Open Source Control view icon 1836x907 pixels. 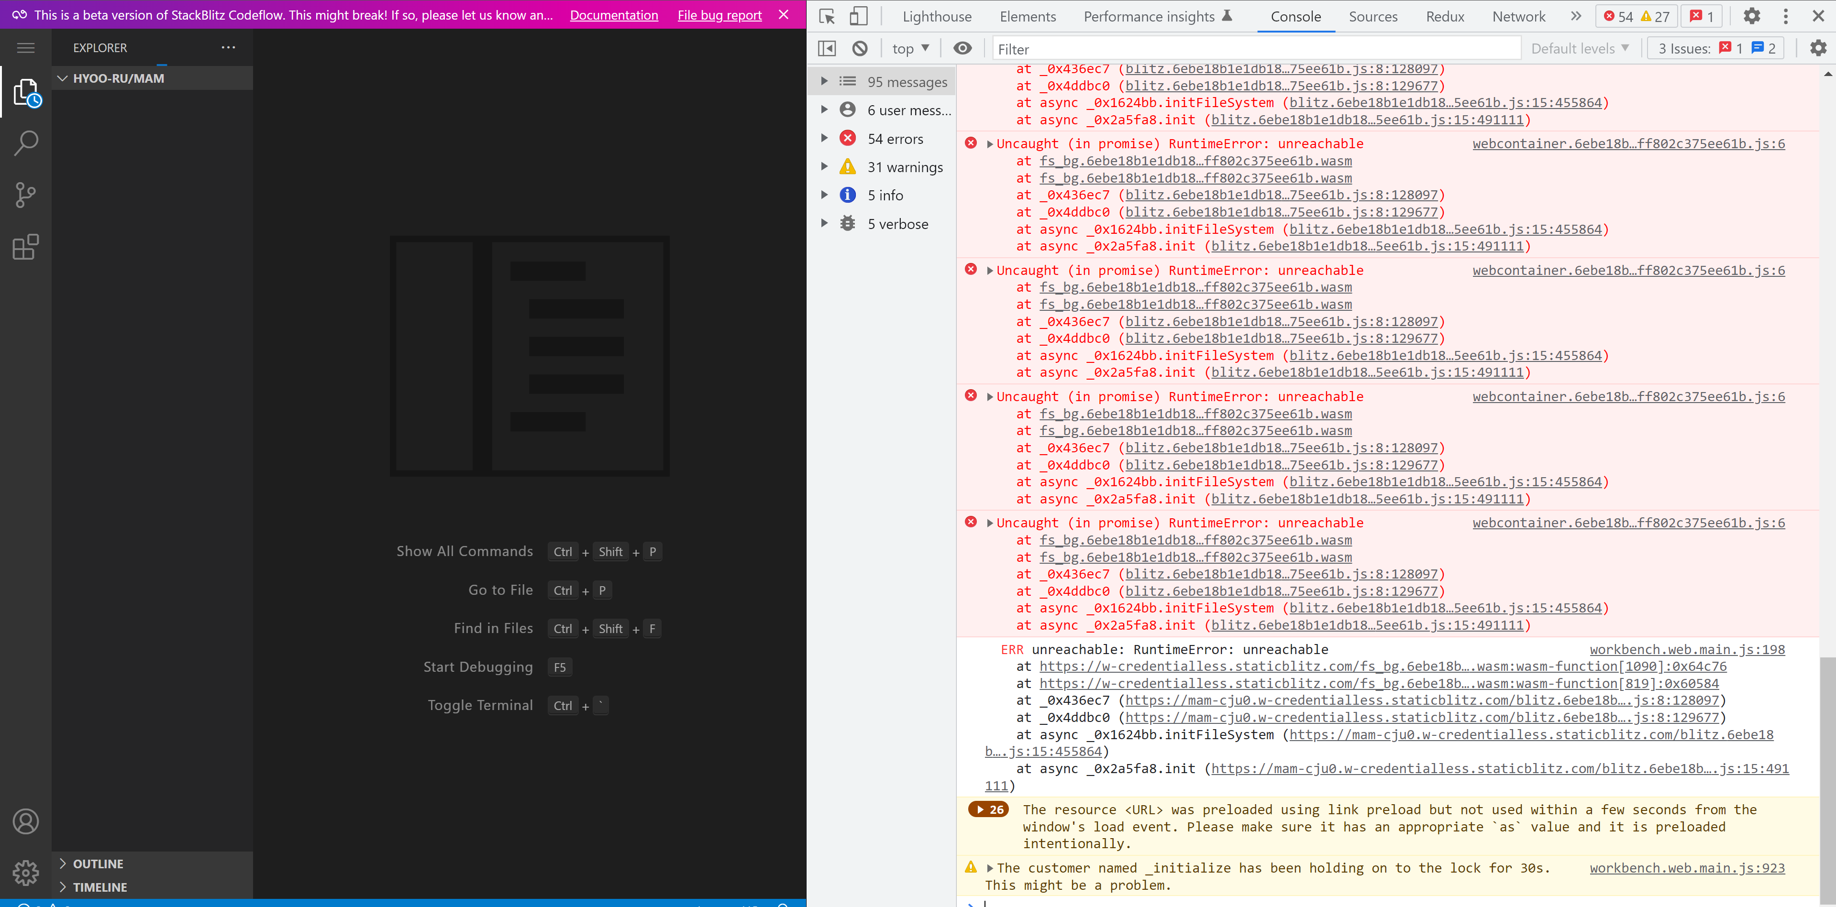click(x=26, y=195)
